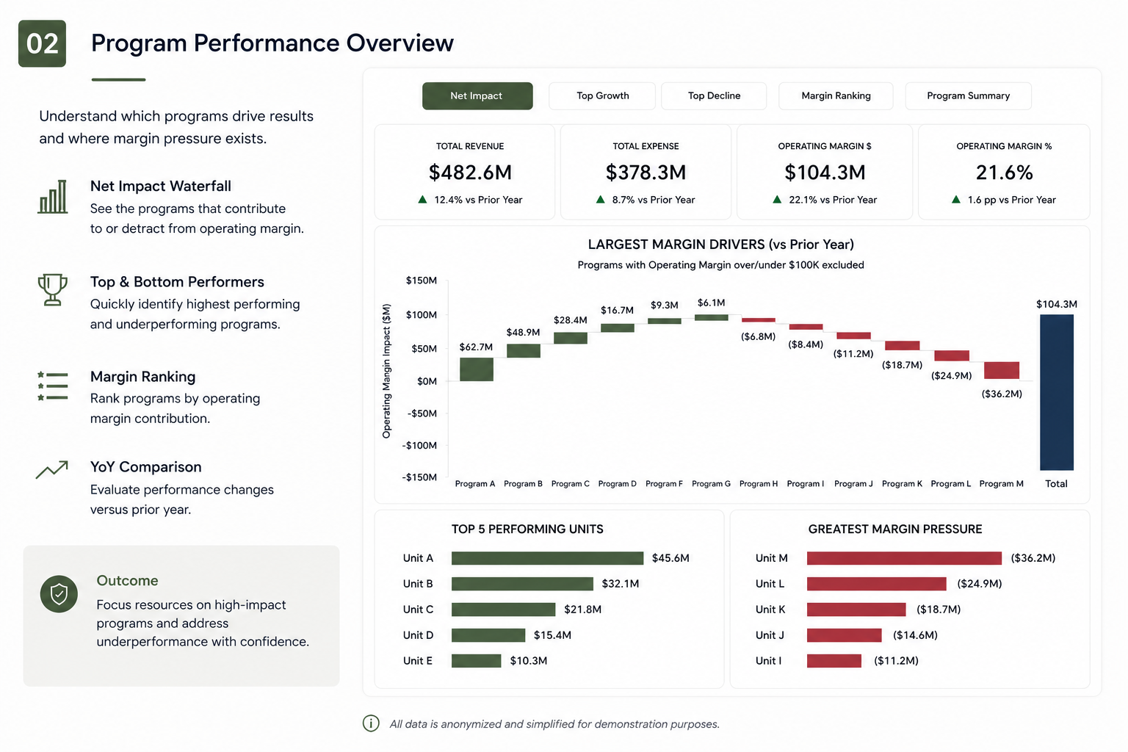The image size is (1128, 752).
Task: Click the Program Performance Overview page title
Action: [x=272, y=43]
